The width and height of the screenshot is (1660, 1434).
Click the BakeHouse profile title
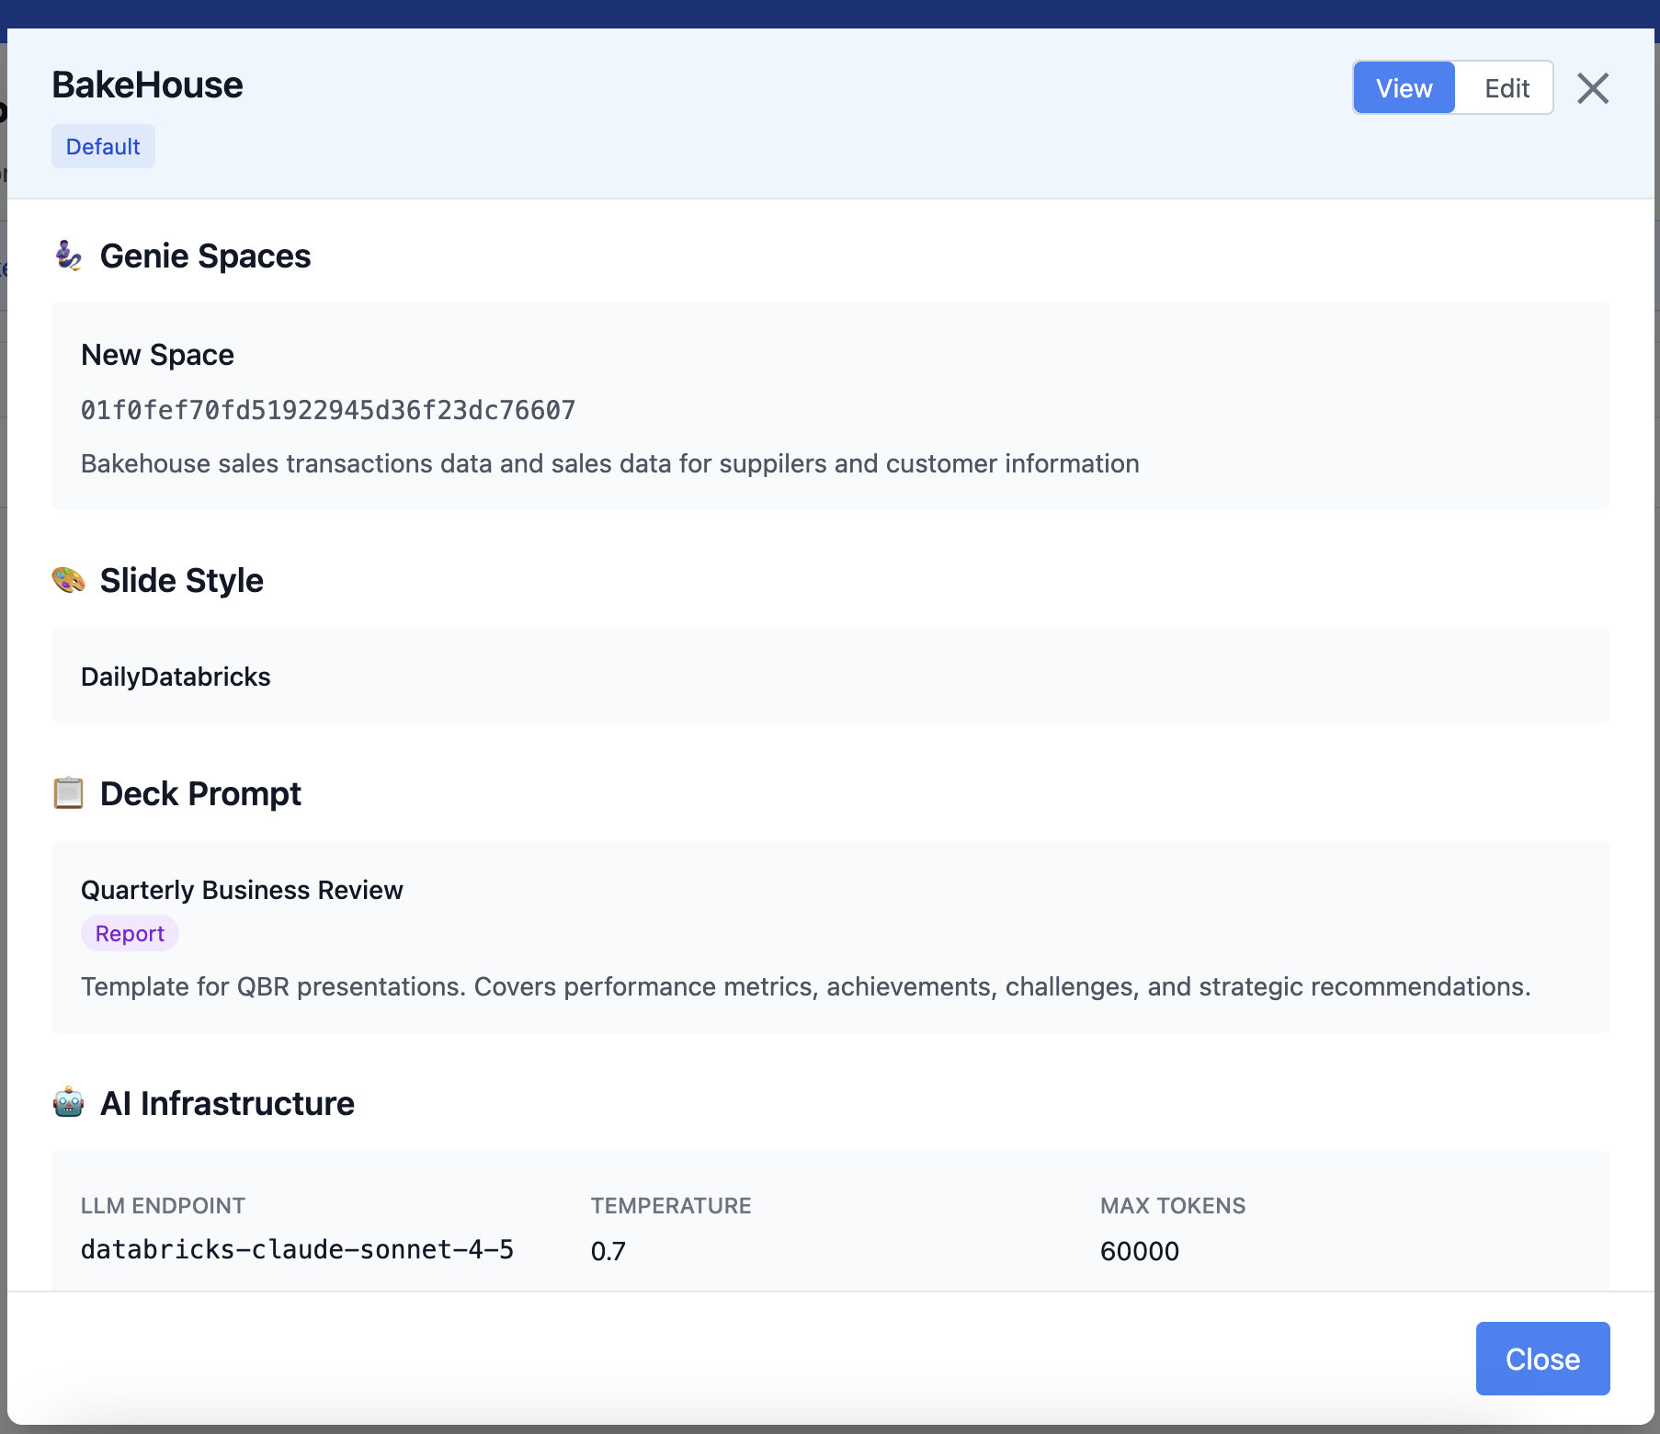click(147, 85)
